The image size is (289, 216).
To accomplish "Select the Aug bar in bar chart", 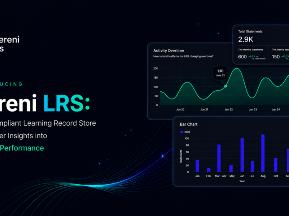I will pyautogui.click(x=263, y=153).
